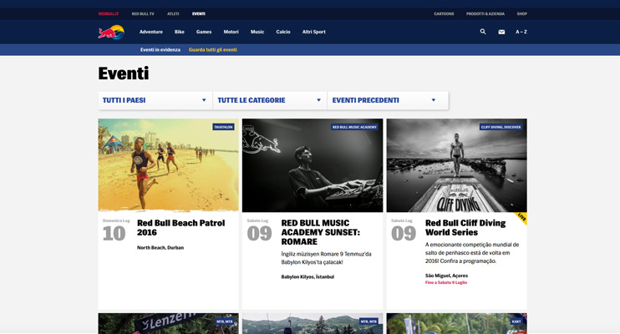
Task: Open the Altri Sport menu item
Action: [314, 32]
